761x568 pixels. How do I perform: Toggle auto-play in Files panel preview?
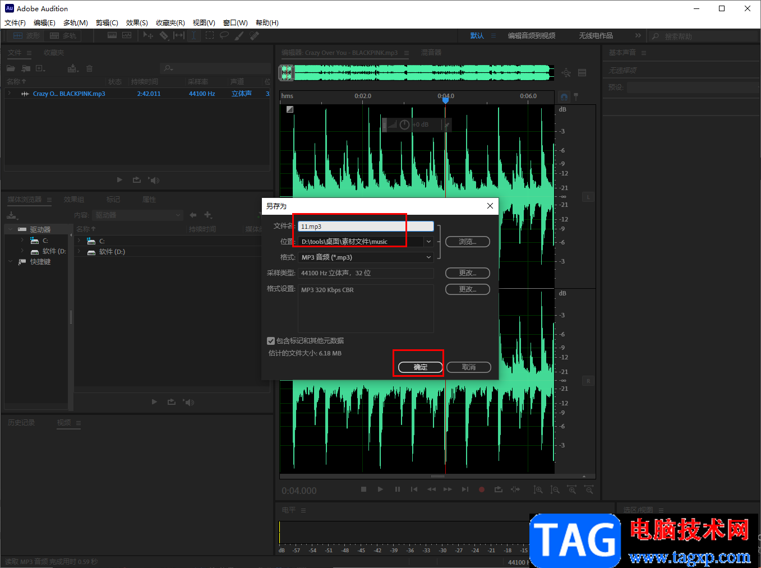(x=154, y=180)
